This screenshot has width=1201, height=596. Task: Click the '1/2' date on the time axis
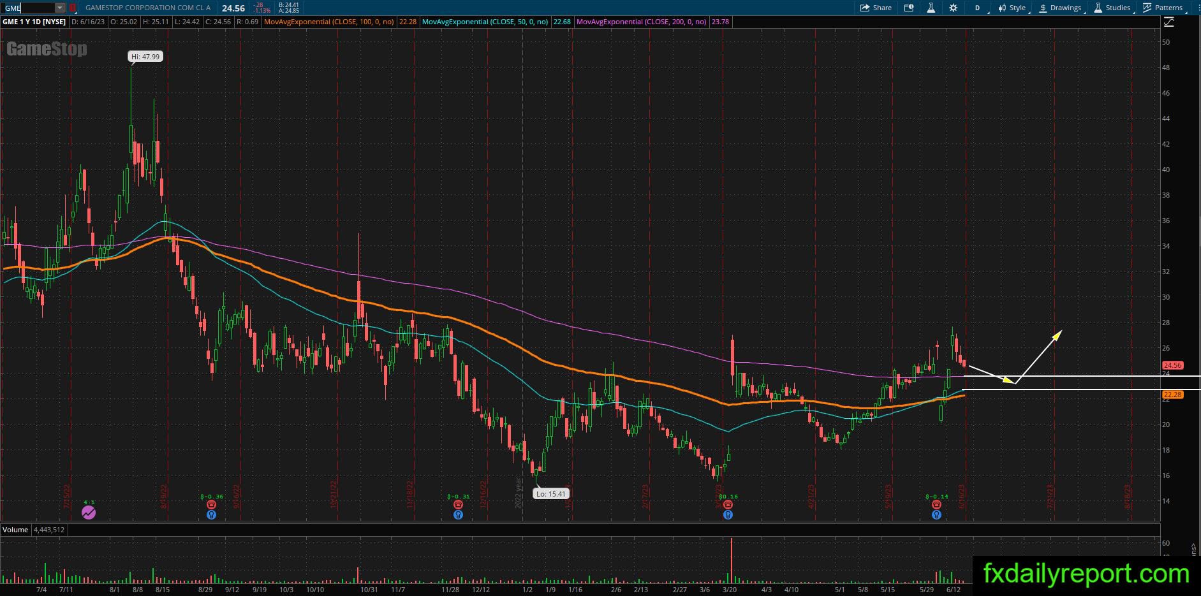(x=527, y=590)
